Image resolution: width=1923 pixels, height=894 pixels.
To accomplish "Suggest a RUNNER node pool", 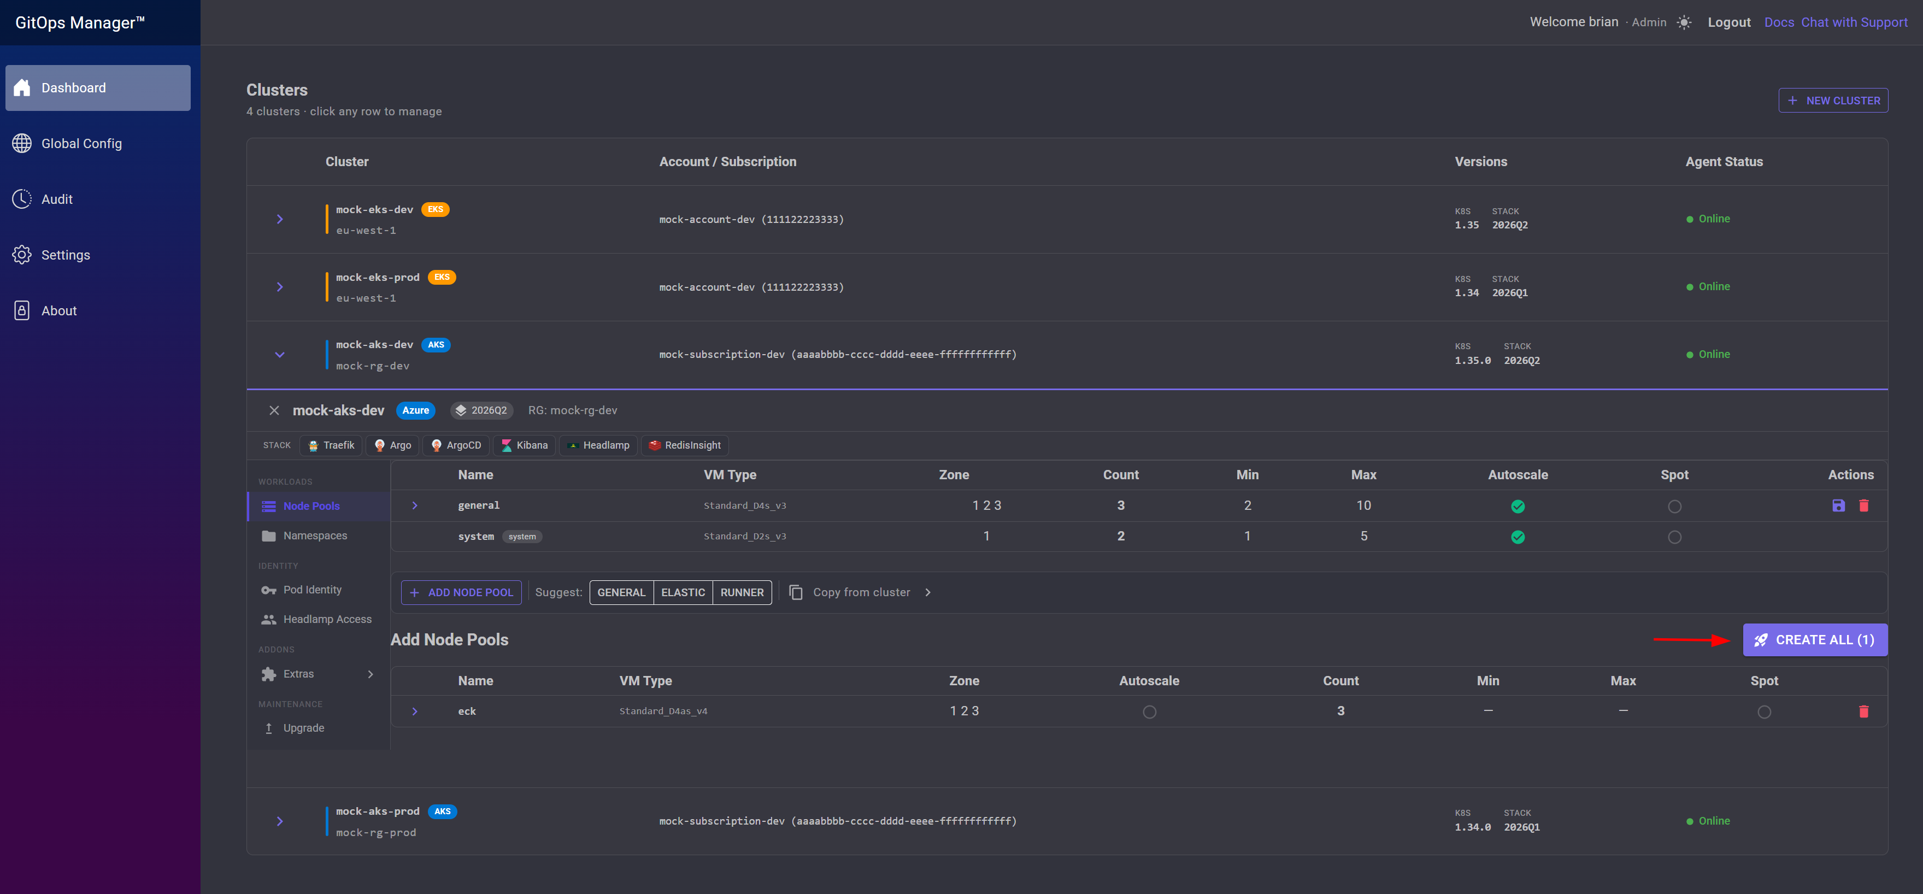I will (x=742, y=592).
